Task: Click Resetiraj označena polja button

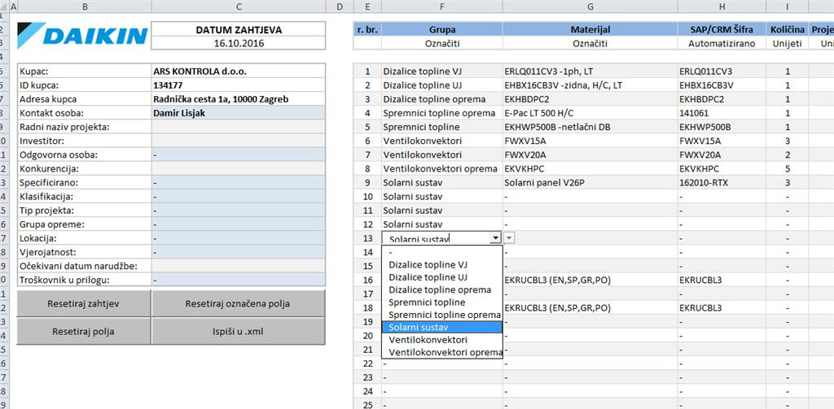Action: (238, 304)
